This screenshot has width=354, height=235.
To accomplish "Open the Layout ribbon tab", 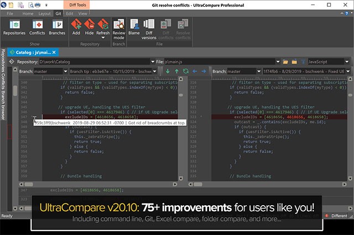I will click(45, 13).
